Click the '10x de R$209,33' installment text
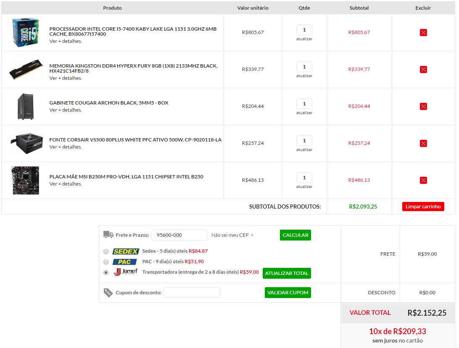 pos(398,331)
